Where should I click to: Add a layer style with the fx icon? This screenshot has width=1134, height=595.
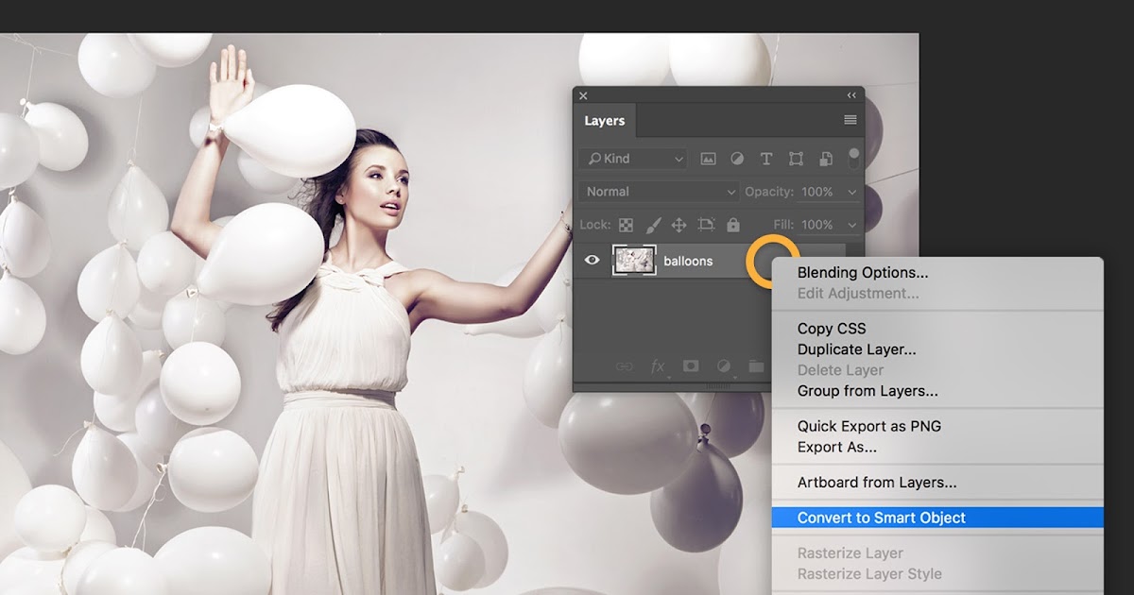pos(659,366)
